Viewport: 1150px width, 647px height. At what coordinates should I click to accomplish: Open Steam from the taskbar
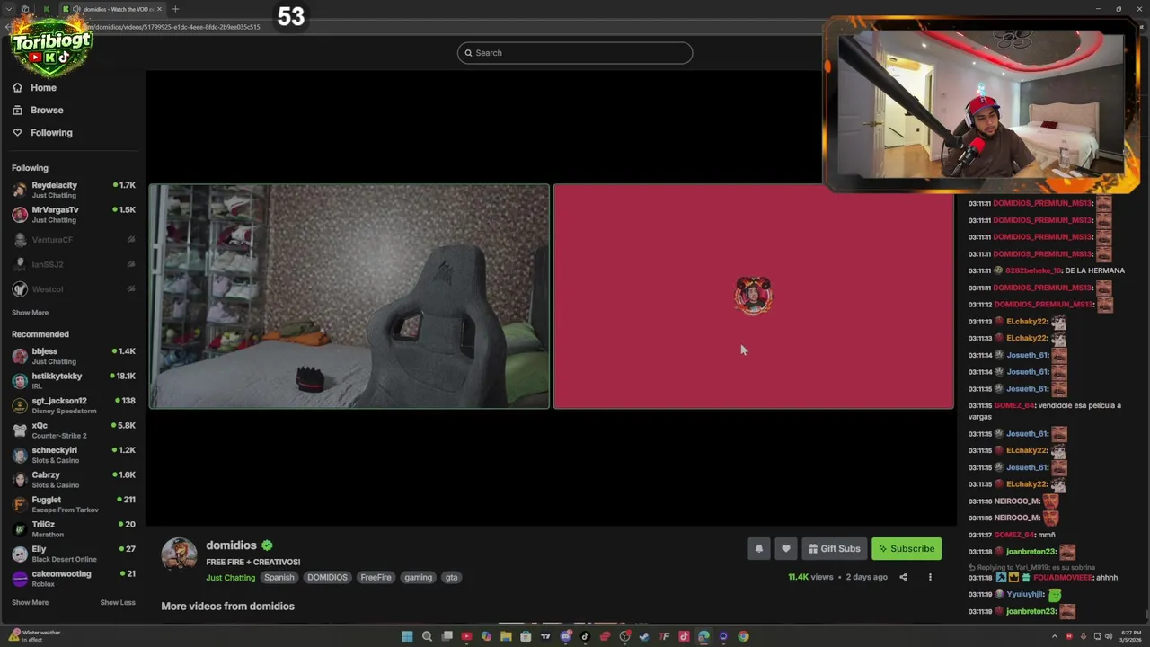(x=644, y=636)
